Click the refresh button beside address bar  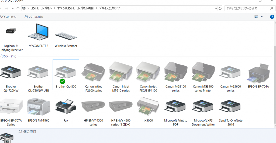tap(220, 8)
